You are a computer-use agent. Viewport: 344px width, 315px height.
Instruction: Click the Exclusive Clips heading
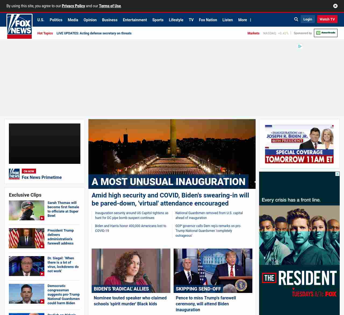[x=25, y=195]
